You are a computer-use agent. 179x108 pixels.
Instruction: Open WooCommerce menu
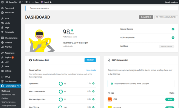coord(11,38)
